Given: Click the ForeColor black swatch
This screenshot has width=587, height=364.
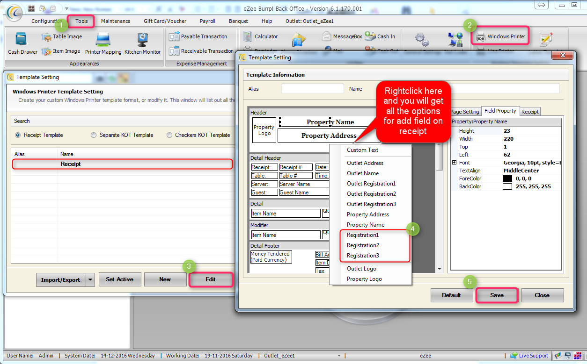Looking at the screenshot, I should pos(507,178).
